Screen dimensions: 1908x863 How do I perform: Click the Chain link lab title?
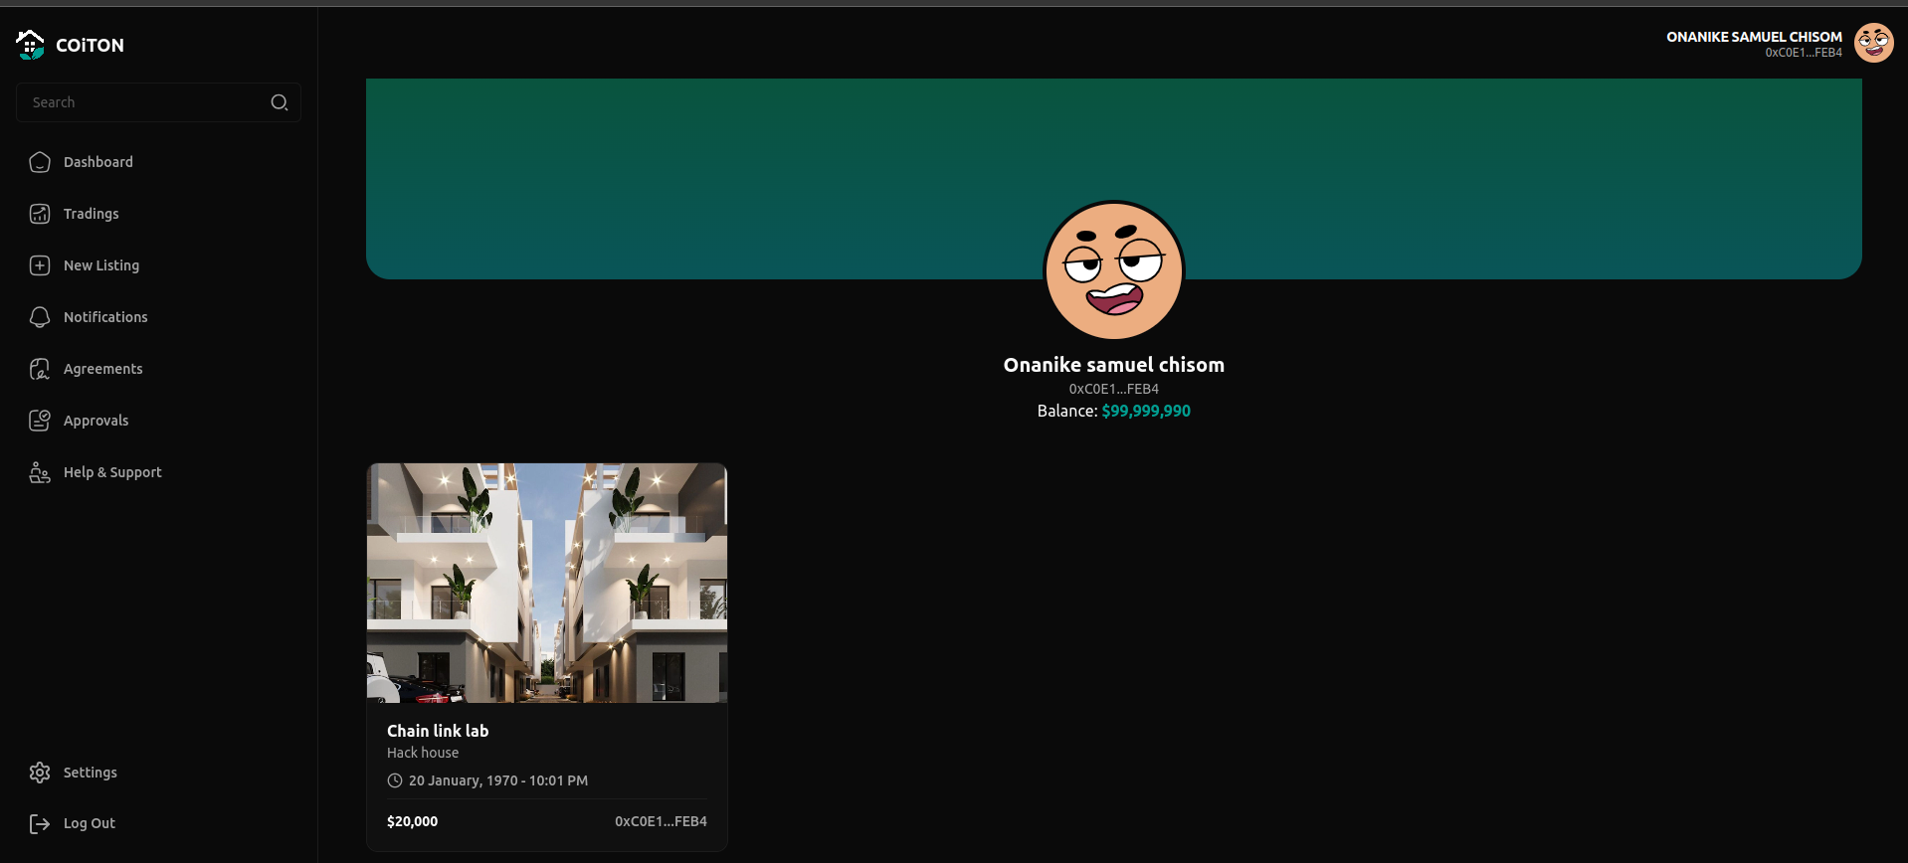pos(438,731)
